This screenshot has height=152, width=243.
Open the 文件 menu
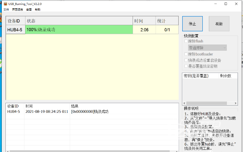6,9
